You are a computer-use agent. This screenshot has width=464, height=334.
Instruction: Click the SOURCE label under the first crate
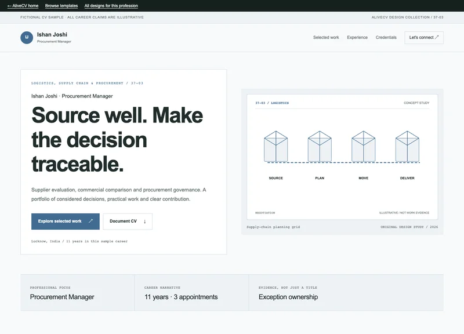tap(276, 178)
